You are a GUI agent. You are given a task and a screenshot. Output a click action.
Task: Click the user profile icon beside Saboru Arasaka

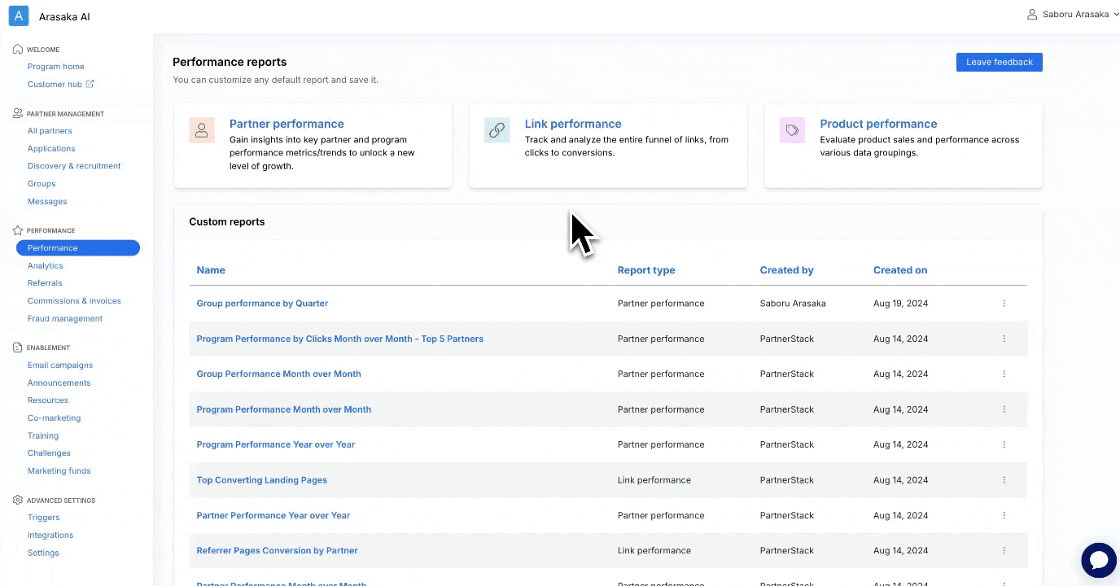click(x=1032, y=14)
